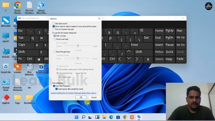The height and width of the screenshot is (121, 215).
Task: Click the ScrLk key on the keyboard
Action: pyautogui.click(x=170, y=52)
